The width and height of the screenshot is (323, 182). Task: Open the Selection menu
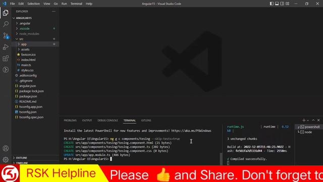(x=34, y=4)
